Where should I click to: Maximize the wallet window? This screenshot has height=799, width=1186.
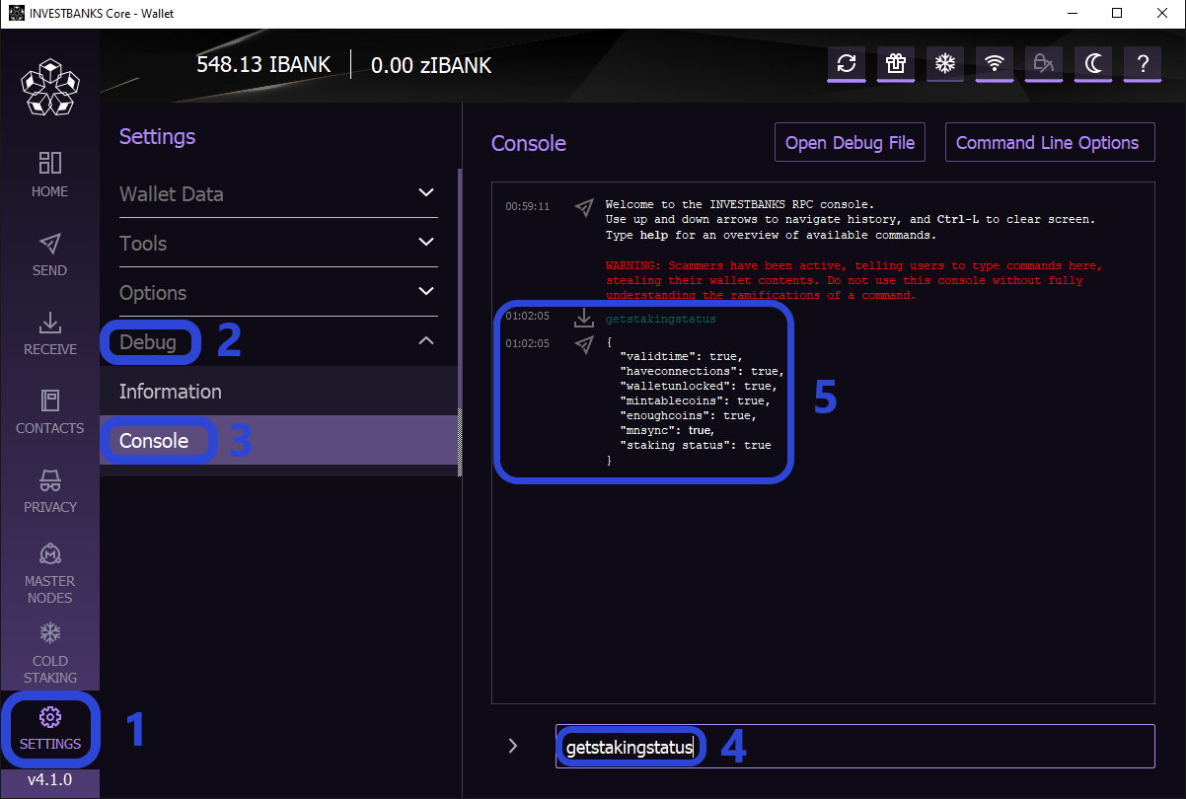click(x=1117, y=13)
